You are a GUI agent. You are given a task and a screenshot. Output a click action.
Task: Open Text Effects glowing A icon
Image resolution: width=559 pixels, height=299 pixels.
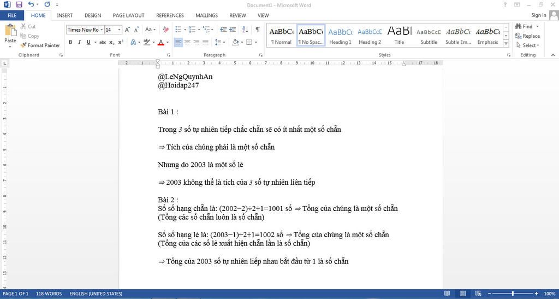tap(133, 42)
